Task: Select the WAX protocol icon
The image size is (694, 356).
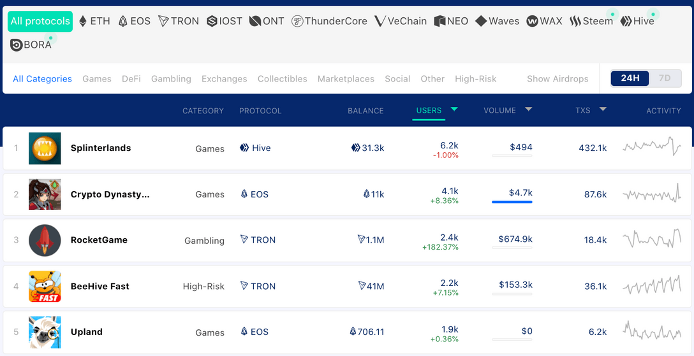Action: [532, 21]
